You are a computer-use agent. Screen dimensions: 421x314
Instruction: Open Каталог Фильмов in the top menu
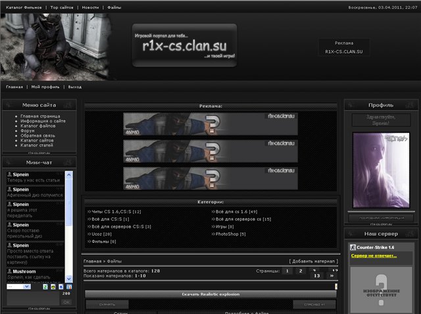coord(24,7)
